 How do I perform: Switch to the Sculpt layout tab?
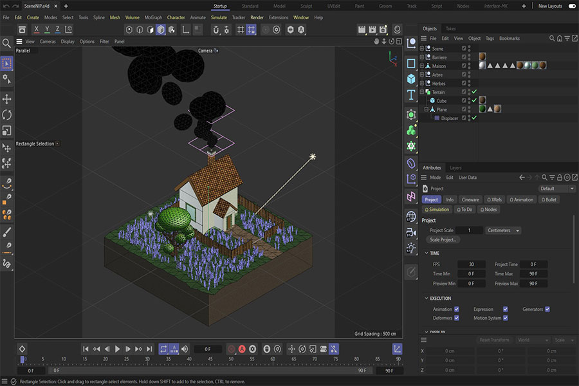pos(306,6)
